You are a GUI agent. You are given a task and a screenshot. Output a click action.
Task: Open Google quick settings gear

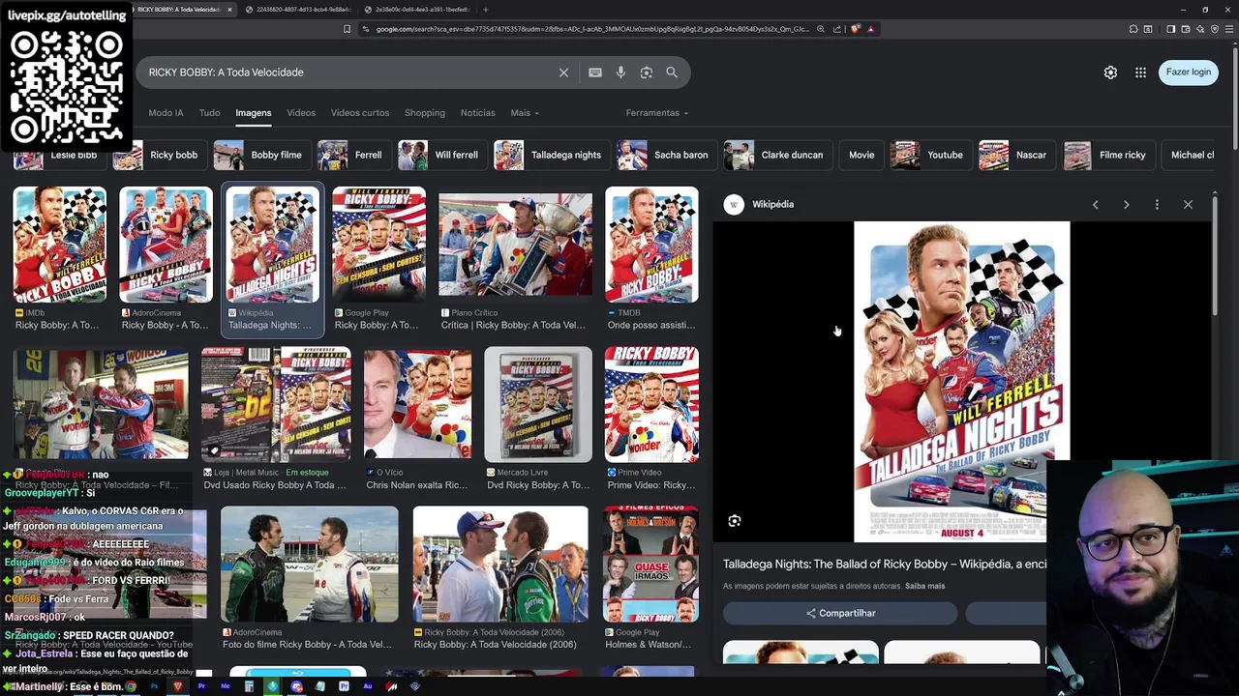pyautogui.click(x=1110, y=72)
